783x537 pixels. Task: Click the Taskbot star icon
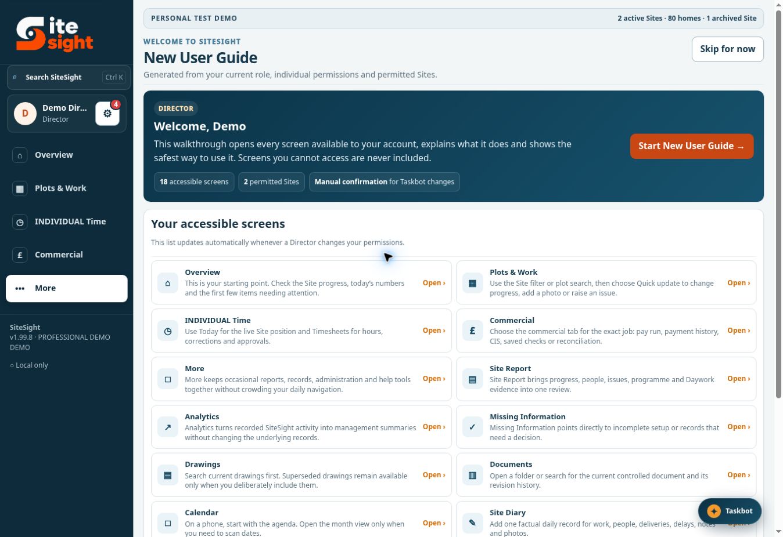(x=714, y=511)
